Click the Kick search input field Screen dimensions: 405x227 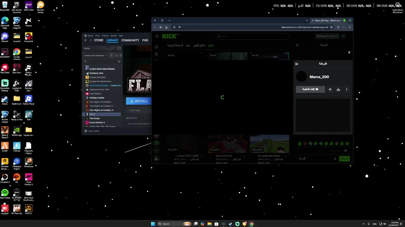pos(252,36)
